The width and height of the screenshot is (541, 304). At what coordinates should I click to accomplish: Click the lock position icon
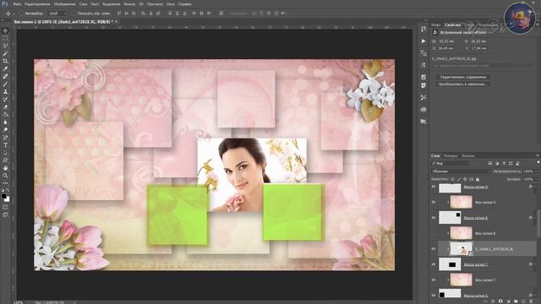[465, 179]
